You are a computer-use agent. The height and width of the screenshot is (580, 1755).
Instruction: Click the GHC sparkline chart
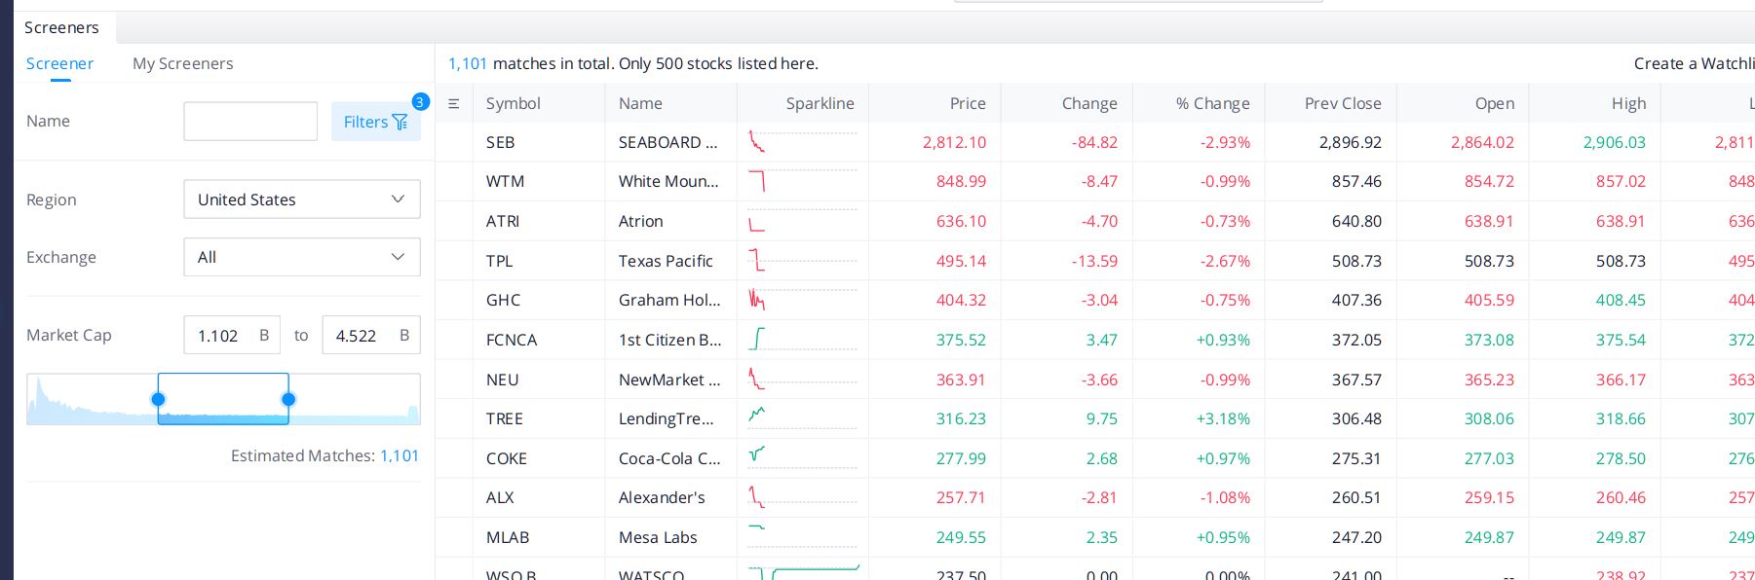[x=803, y=300]
